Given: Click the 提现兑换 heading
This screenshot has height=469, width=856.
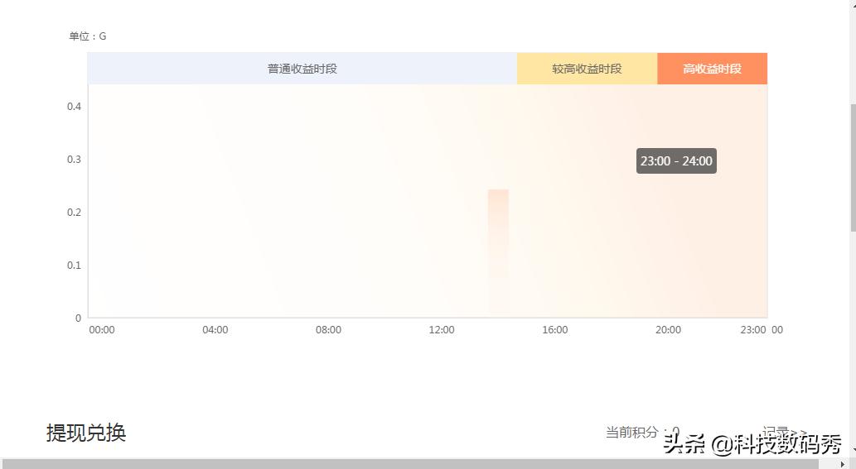Looking at the screenshot, I should [86, 433].
